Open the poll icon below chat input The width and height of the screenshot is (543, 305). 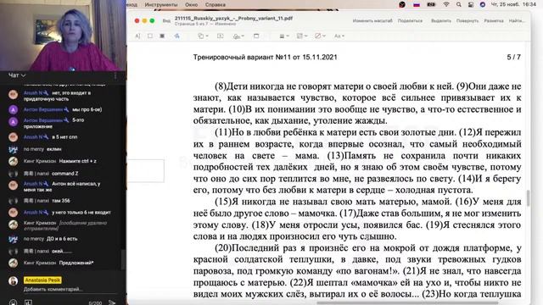pyautogui.click(x=28, y=302)
